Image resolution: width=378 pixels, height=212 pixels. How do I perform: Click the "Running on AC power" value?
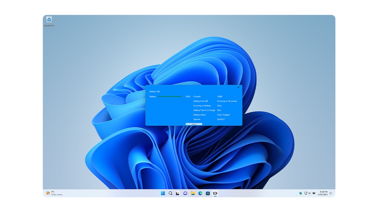click(x=227, y=101)
